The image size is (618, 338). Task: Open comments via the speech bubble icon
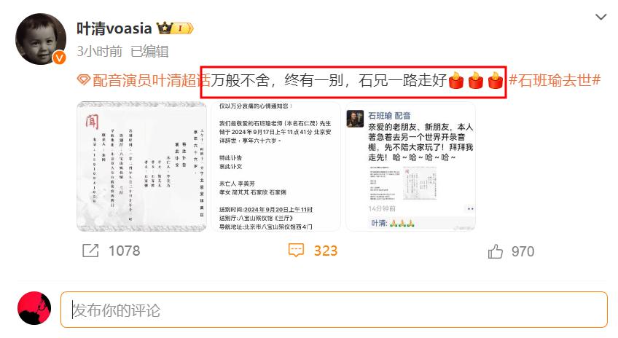(296, 250)
